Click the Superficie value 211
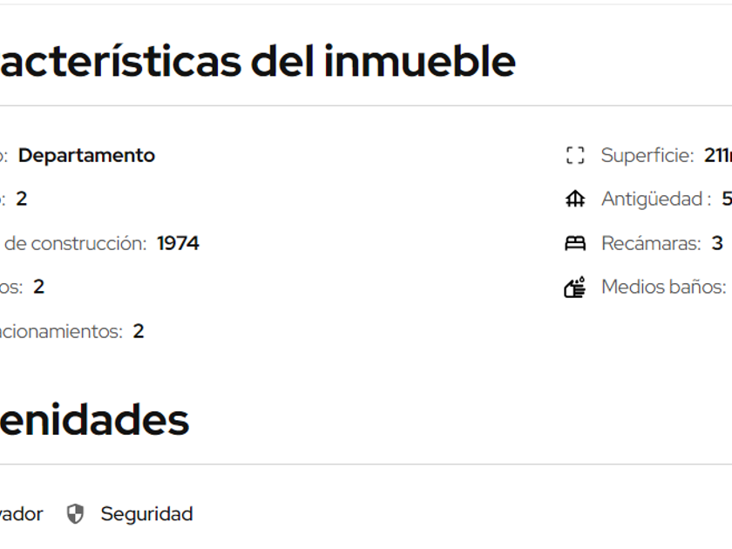 tap(717, 156)
